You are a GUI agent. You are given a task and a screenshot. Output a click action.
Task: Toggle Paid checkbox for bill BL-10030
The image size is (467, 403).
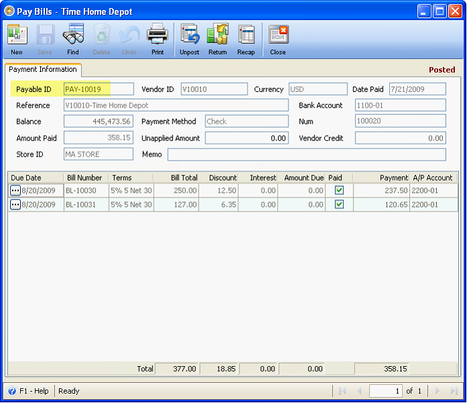[339, 190]
